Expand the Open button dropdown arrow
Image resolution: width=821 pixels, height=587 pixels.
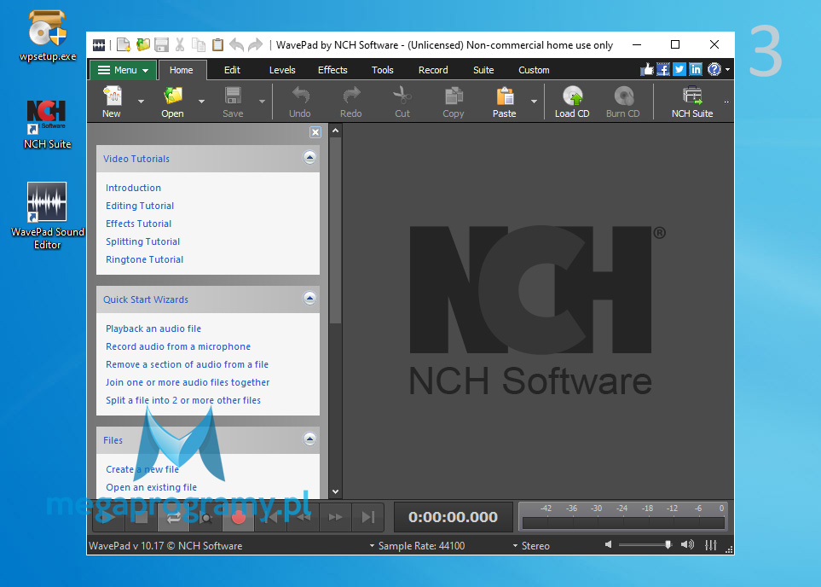click(201, 102)
